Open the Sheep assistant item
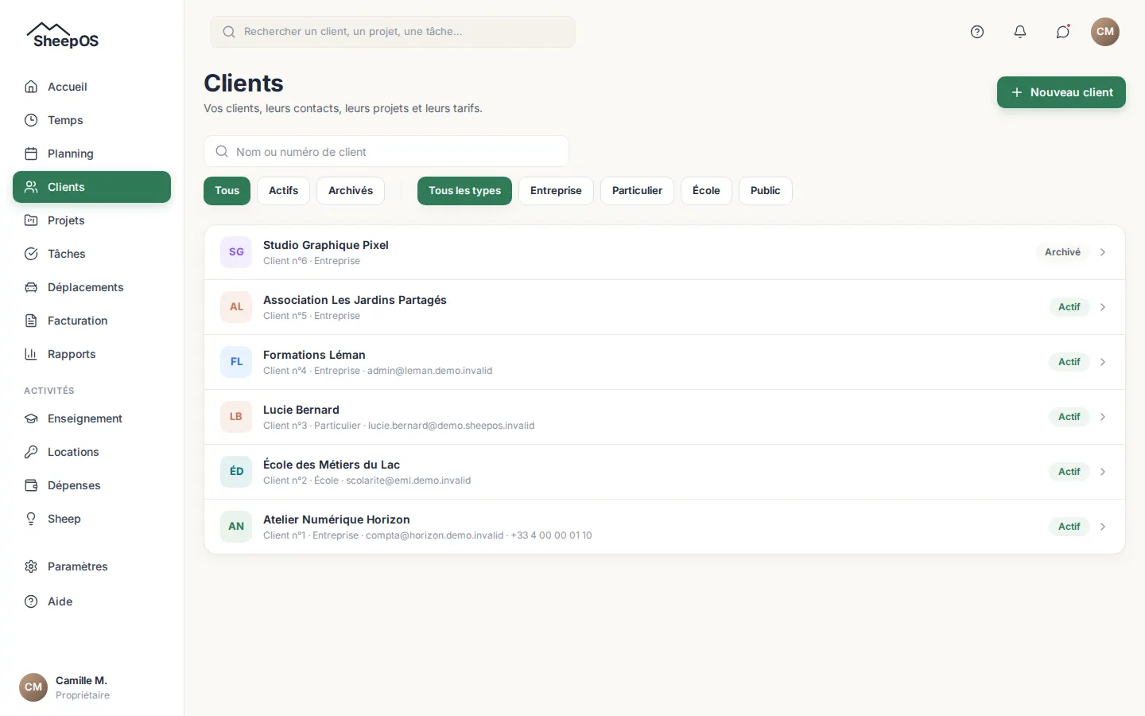This screenshot has height=716, width=1145. [x=91, y=519]
